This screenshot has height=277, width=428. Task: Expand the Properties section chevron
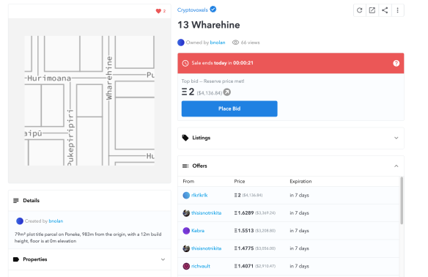163,259
